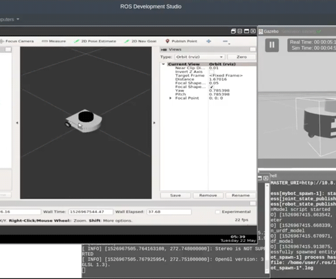Select the Yaw value 0.785398
Viewport: 336px width, 279px height.
[x=219, y=91]
